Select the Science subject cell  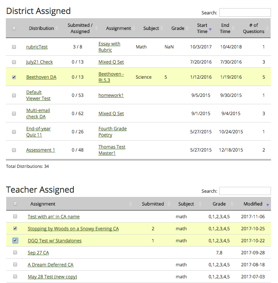pyautogui.click(x=144, y=77)
